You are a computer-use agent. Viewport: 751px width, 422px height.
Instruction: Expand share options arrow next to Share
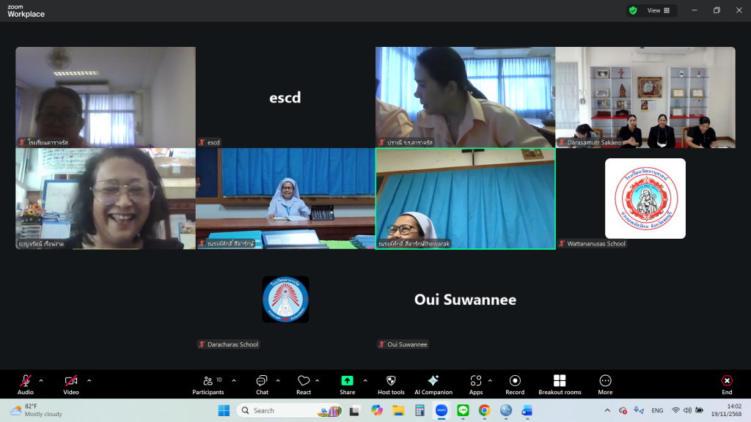pyautogui.click(x=365, y=380)
